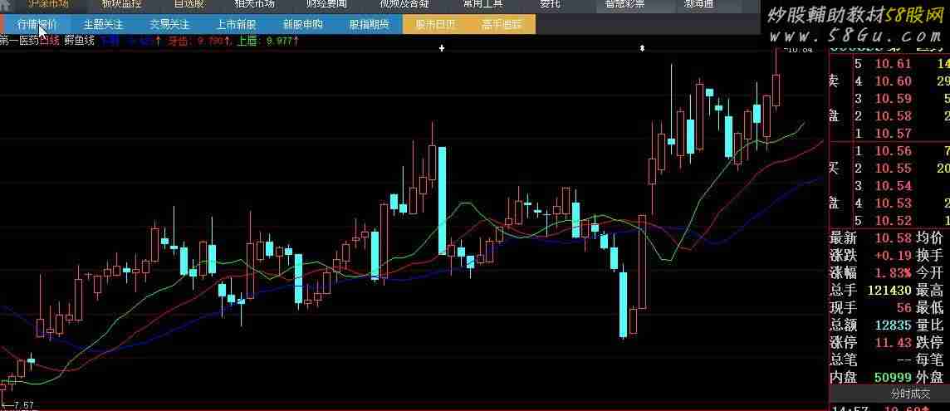
Task: Click the 现手 value 56
Action: pyautogui.click(x=903, y=308)
